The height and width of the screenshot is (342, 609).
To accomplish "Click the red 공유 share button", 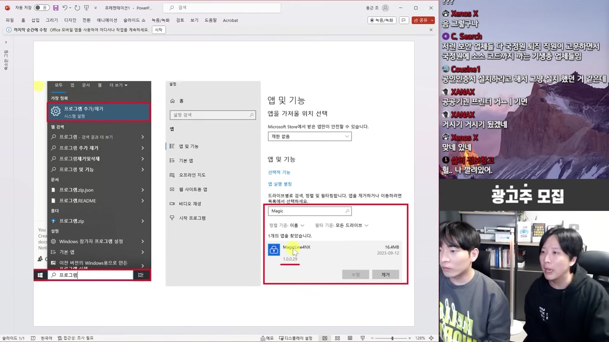I will point(420,20).
